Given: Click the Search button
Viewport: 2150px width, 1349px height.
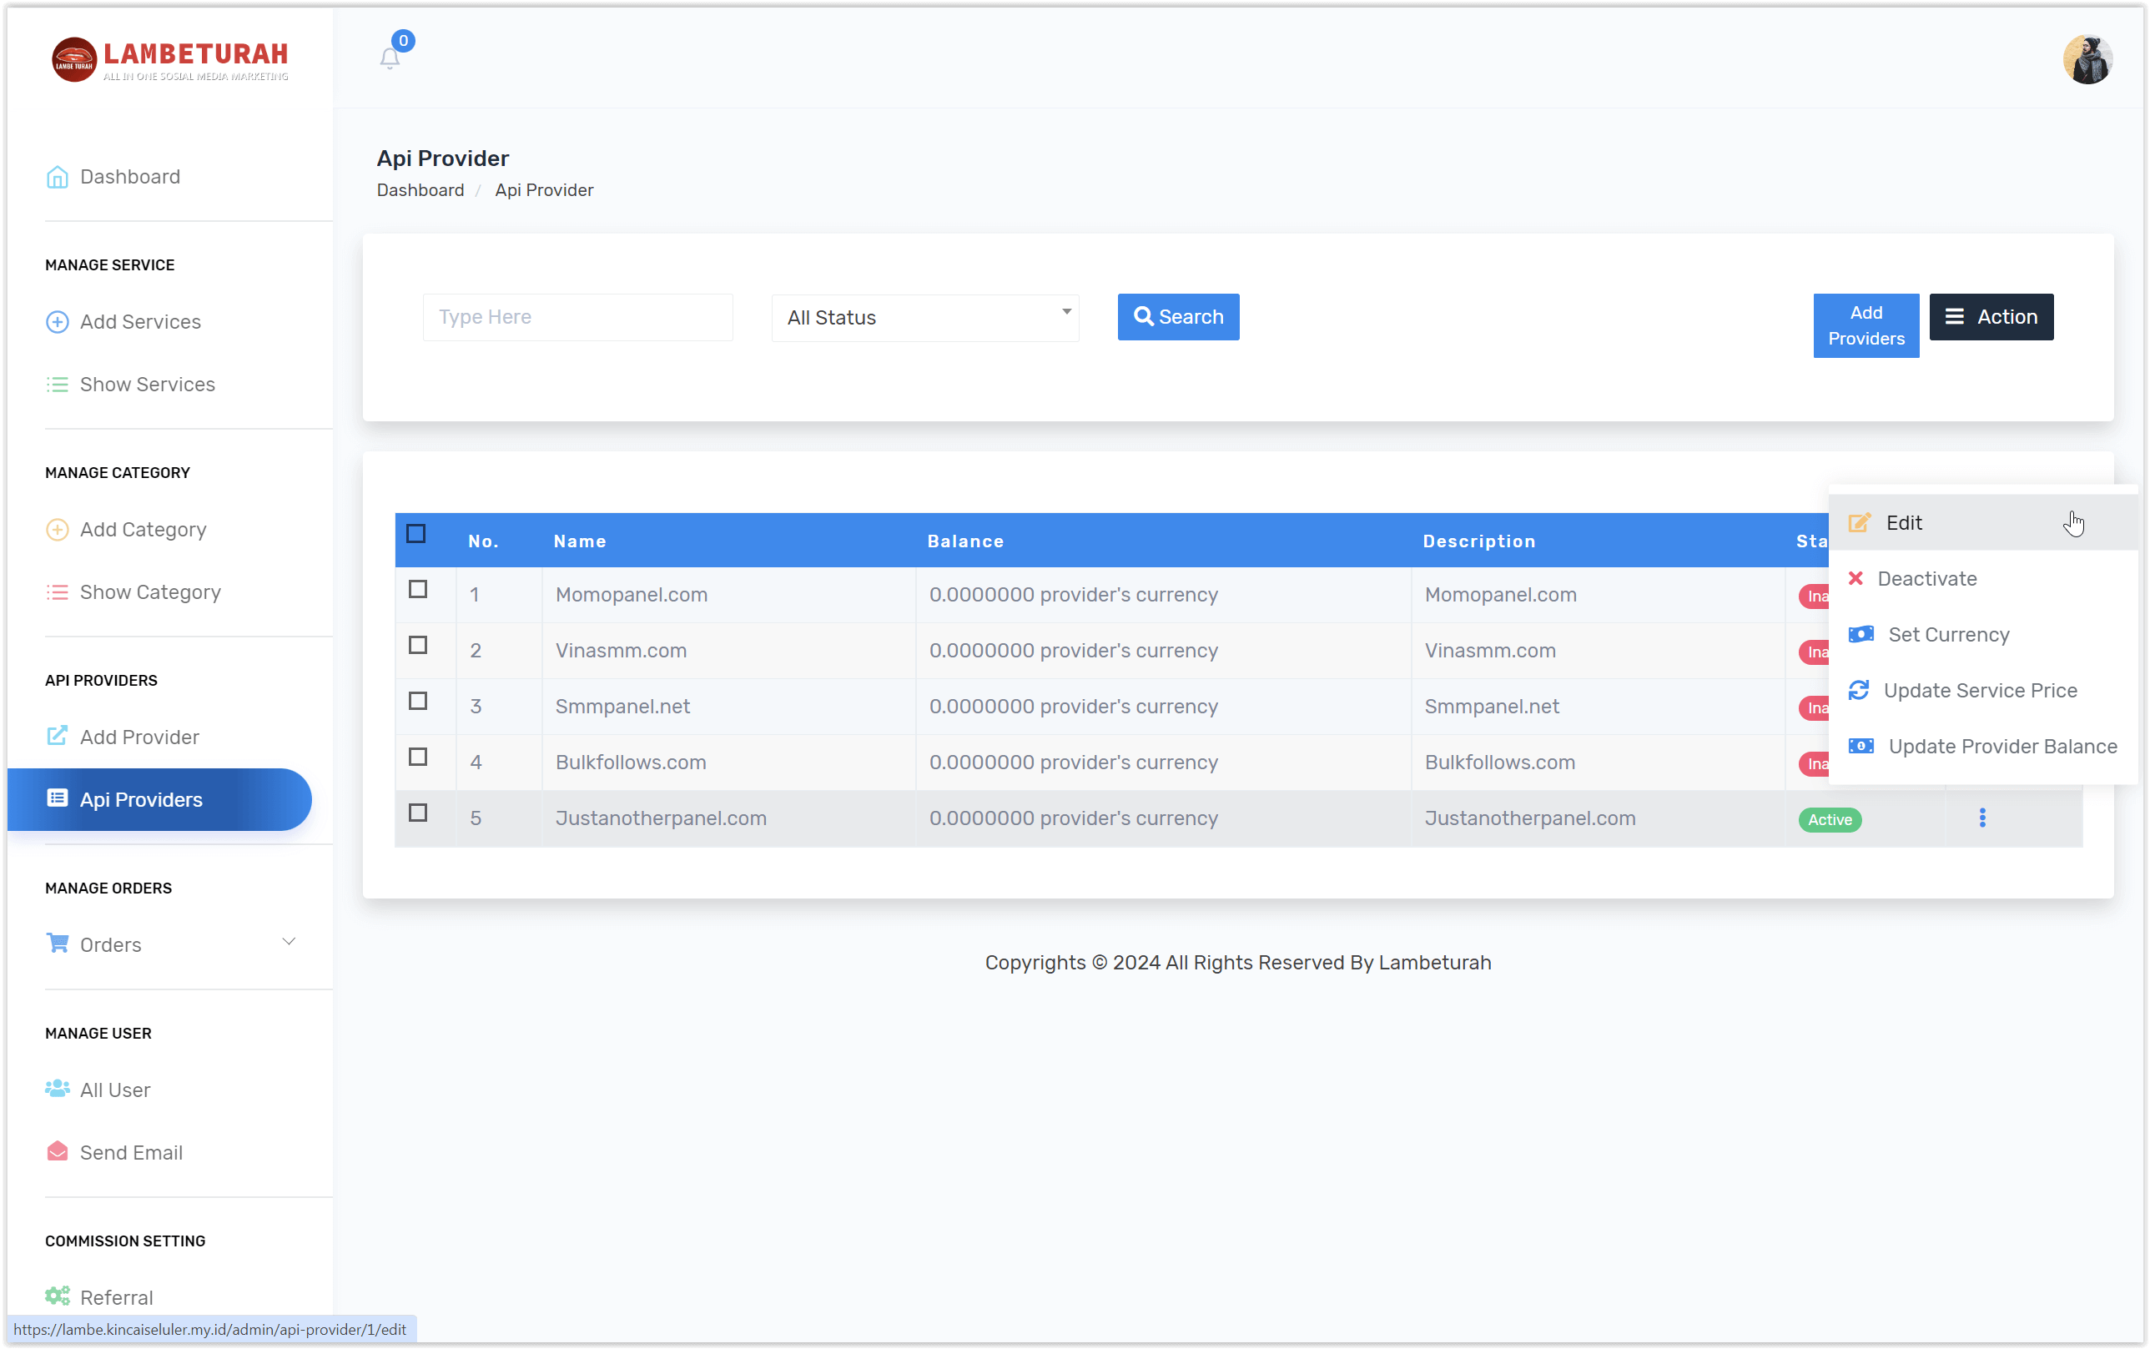Looking at the screenshot, I should pyautogui.click(x=1177, y=317).
